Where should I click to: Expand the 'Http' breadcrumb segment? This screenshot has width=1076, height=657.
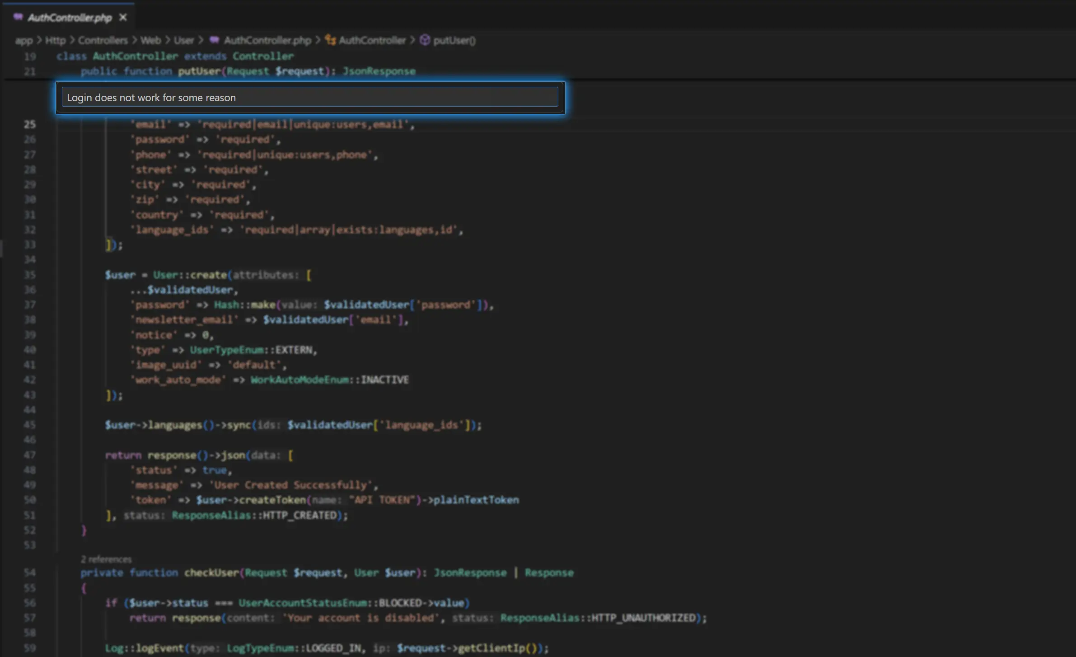pyautogui.click(x=56, y=41)
